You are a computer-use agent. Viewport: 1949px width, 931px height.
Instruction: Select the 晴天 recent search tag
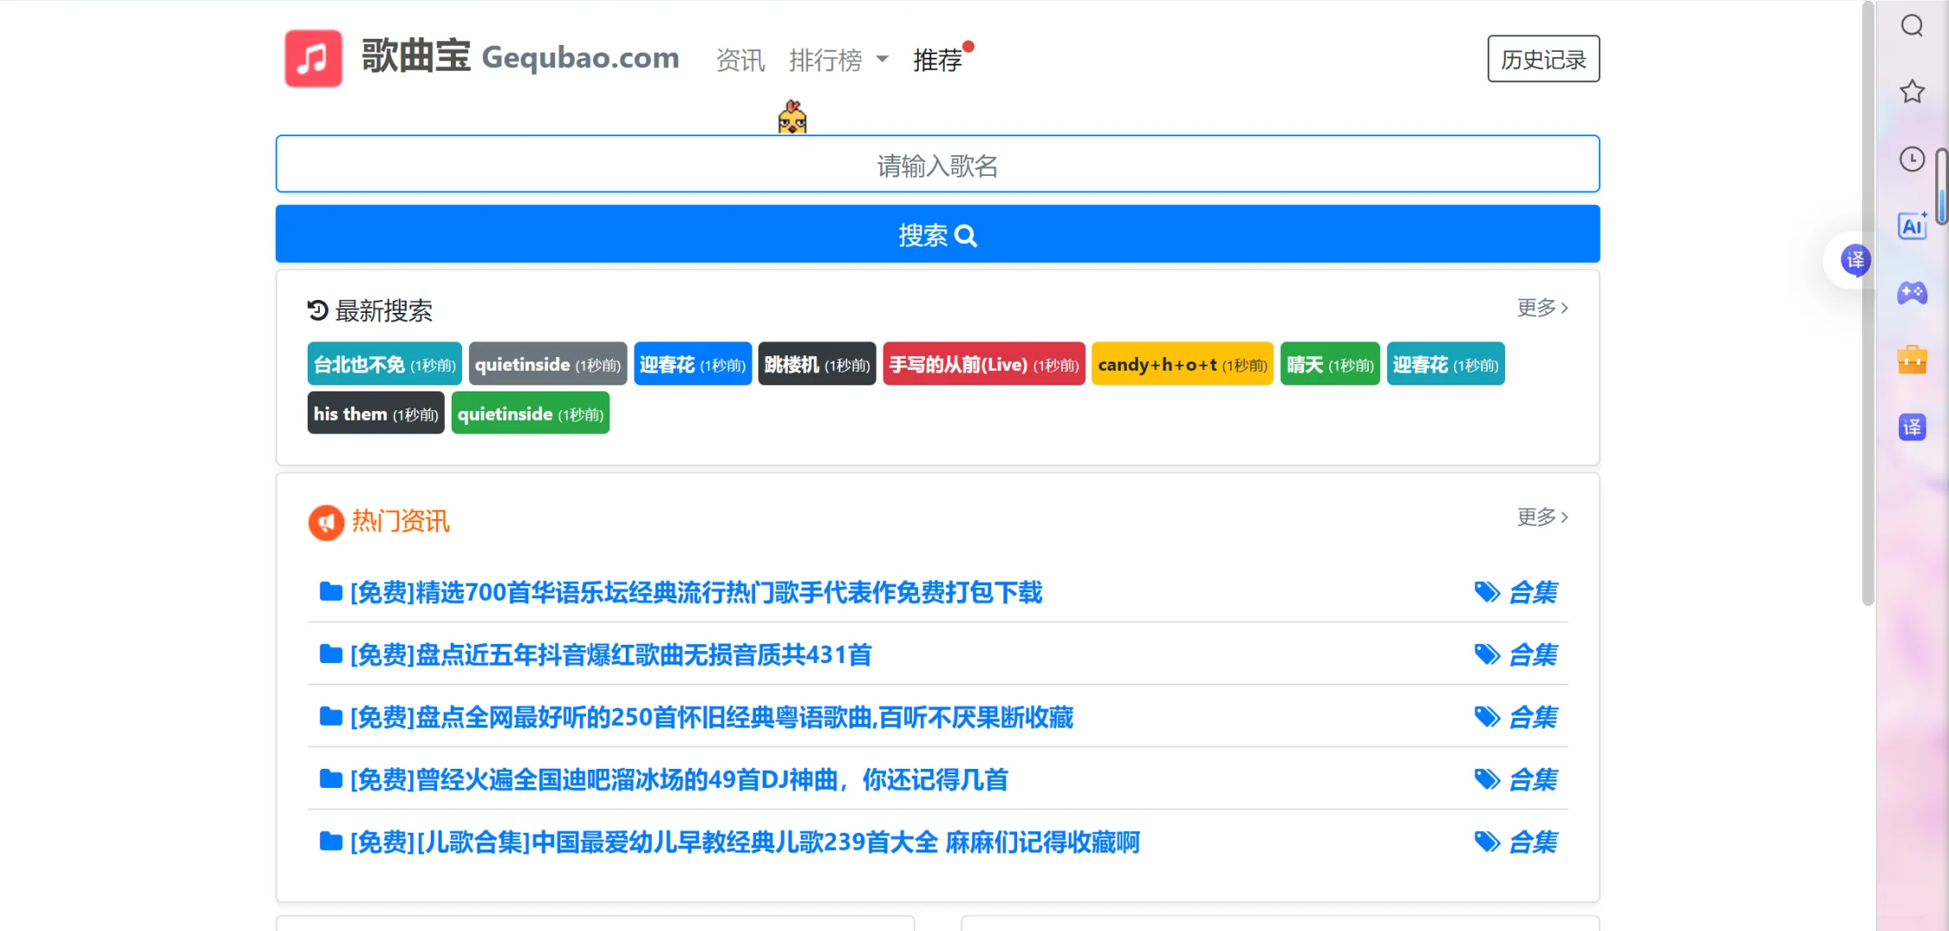click(x=1329, y=364)
